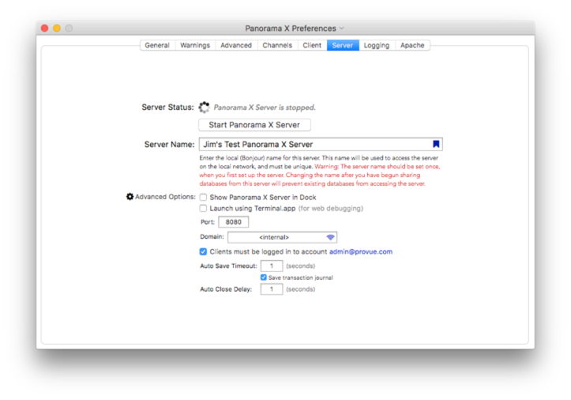
Task: Select the Apache tab
Action: 412,46
